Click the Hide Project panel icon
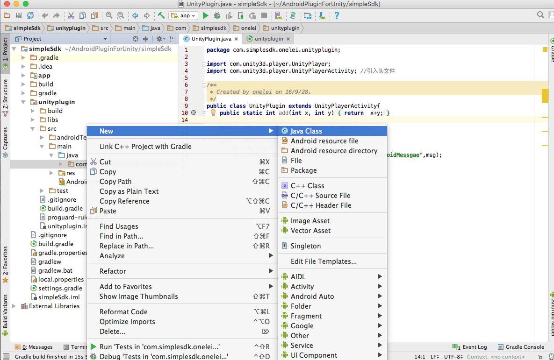This screenshot has width=554, height=360. pos(173,39)
